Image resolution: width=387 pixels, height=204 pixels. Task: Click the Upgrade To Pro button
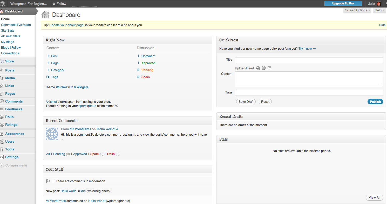pyautogui.click(x=343, y=4)
